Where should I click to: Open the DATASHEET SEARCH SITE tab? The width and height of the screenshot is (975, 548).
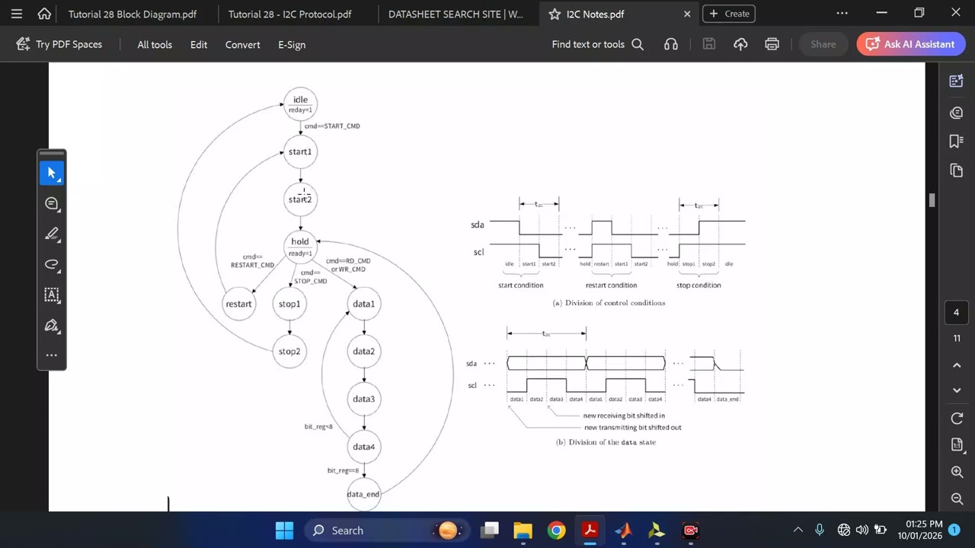456,14
